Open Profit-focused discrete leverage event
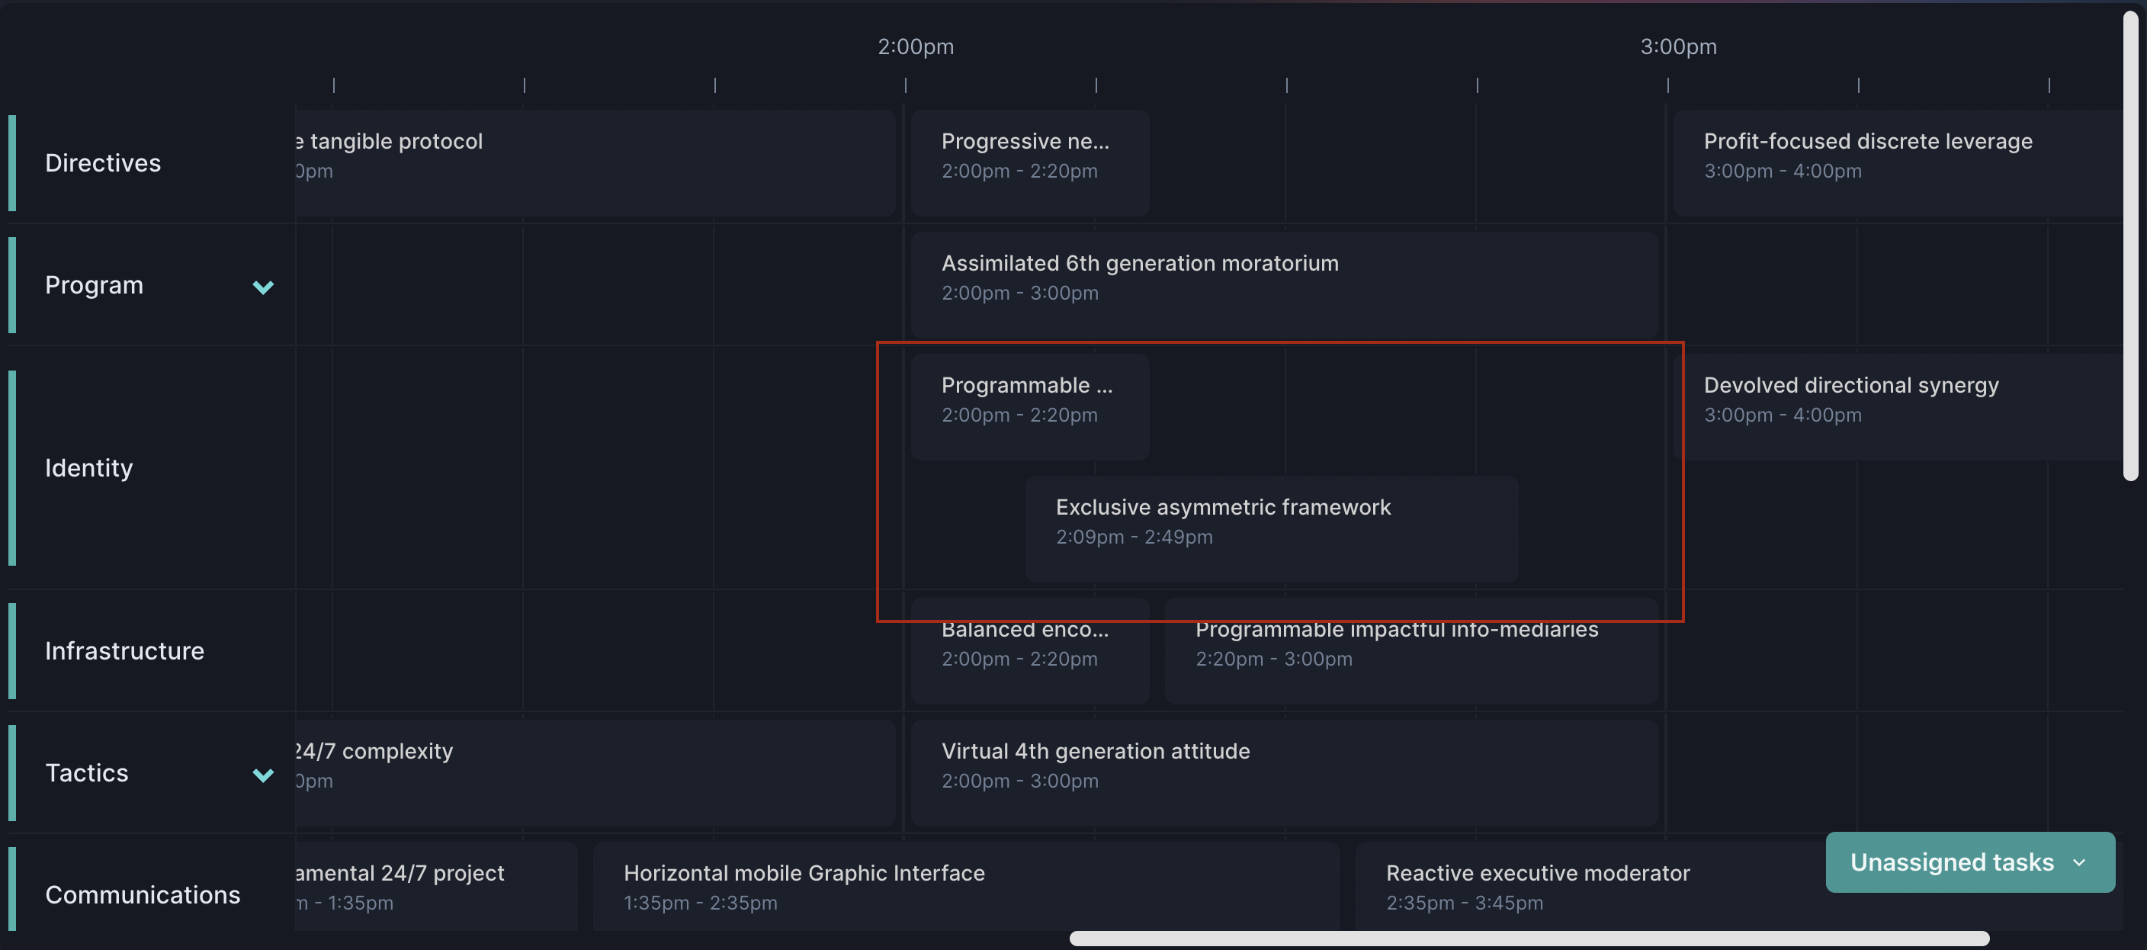 point(1896,162)
